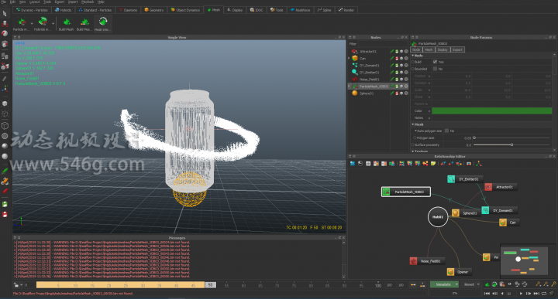Open the Hybrido mesh dropdown arrow
The width and height of the screenshot is (558, 299).
click(53, 23)
